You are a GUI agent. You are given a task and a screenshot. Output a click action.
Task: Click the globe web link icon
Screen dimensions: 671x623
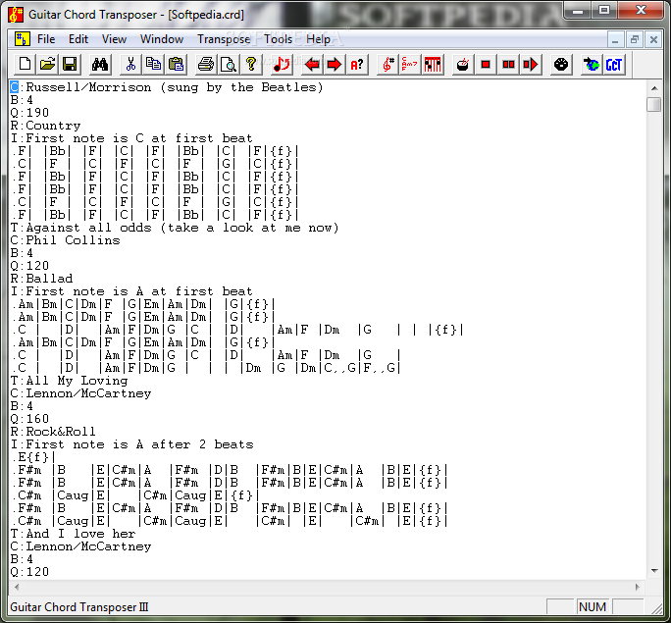[592, 65]
